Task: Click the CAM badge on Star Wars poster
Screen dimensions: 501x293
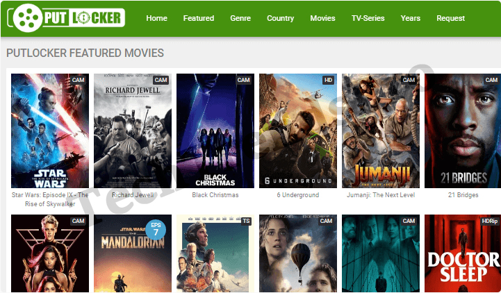Action: pyautogui.click(x=79, y=80)
